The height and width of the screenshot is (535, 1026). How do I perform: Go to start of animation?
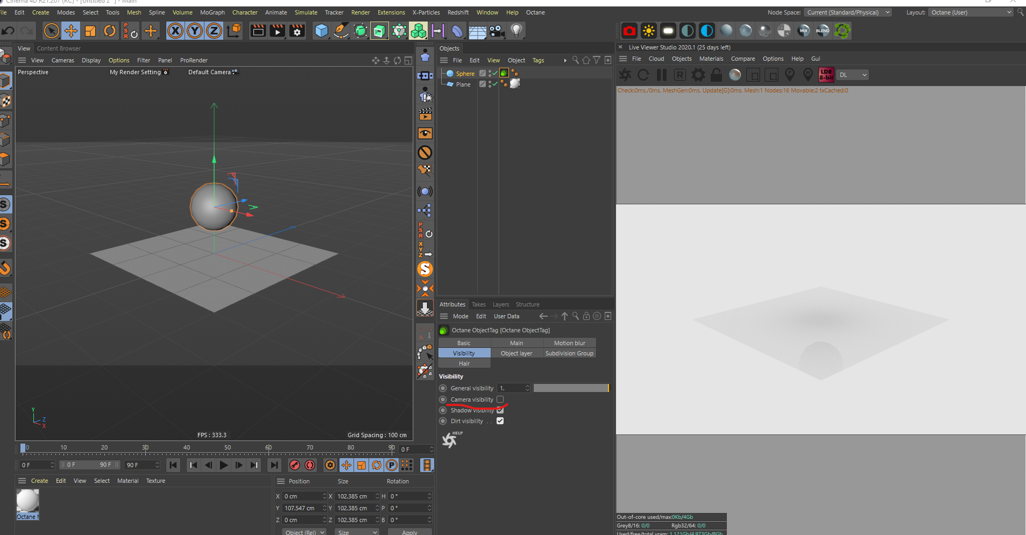click(173, 465)
